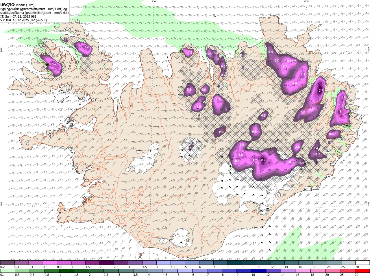Viewport: 370px width, 277px height.
Task: Select the 1.4 value in the Westfjords
Action: pos(86,47)
